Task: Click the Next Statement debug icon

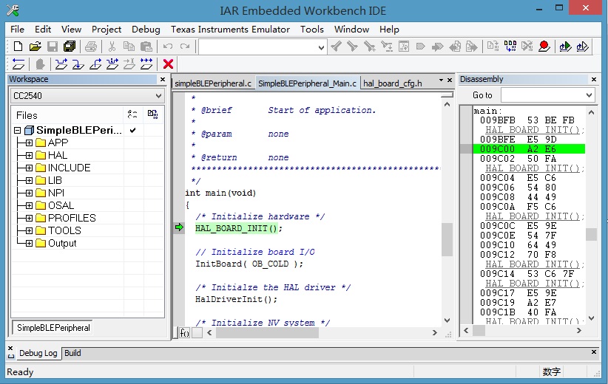Action: 112,64
